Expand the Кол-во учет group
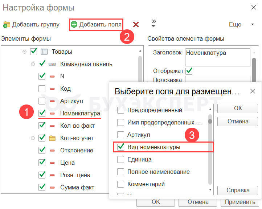Screen dimensions: 262x209 [33, 138]
